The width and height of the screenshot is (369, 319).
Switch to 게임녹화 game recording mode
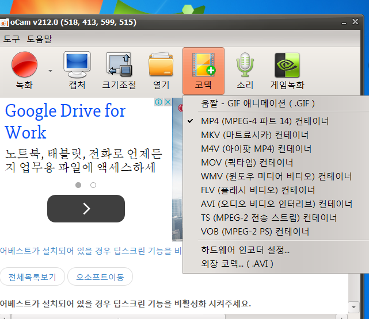pos(287,71)
